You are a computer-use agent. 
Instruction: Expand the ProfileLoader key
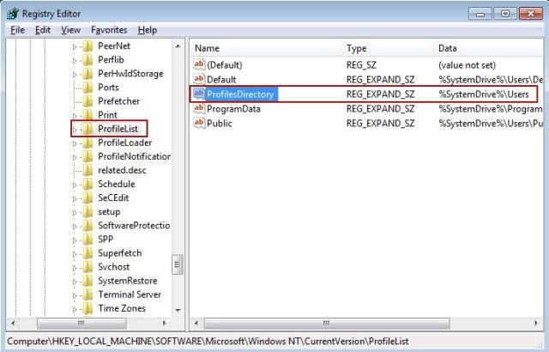[x=75, y=143]
